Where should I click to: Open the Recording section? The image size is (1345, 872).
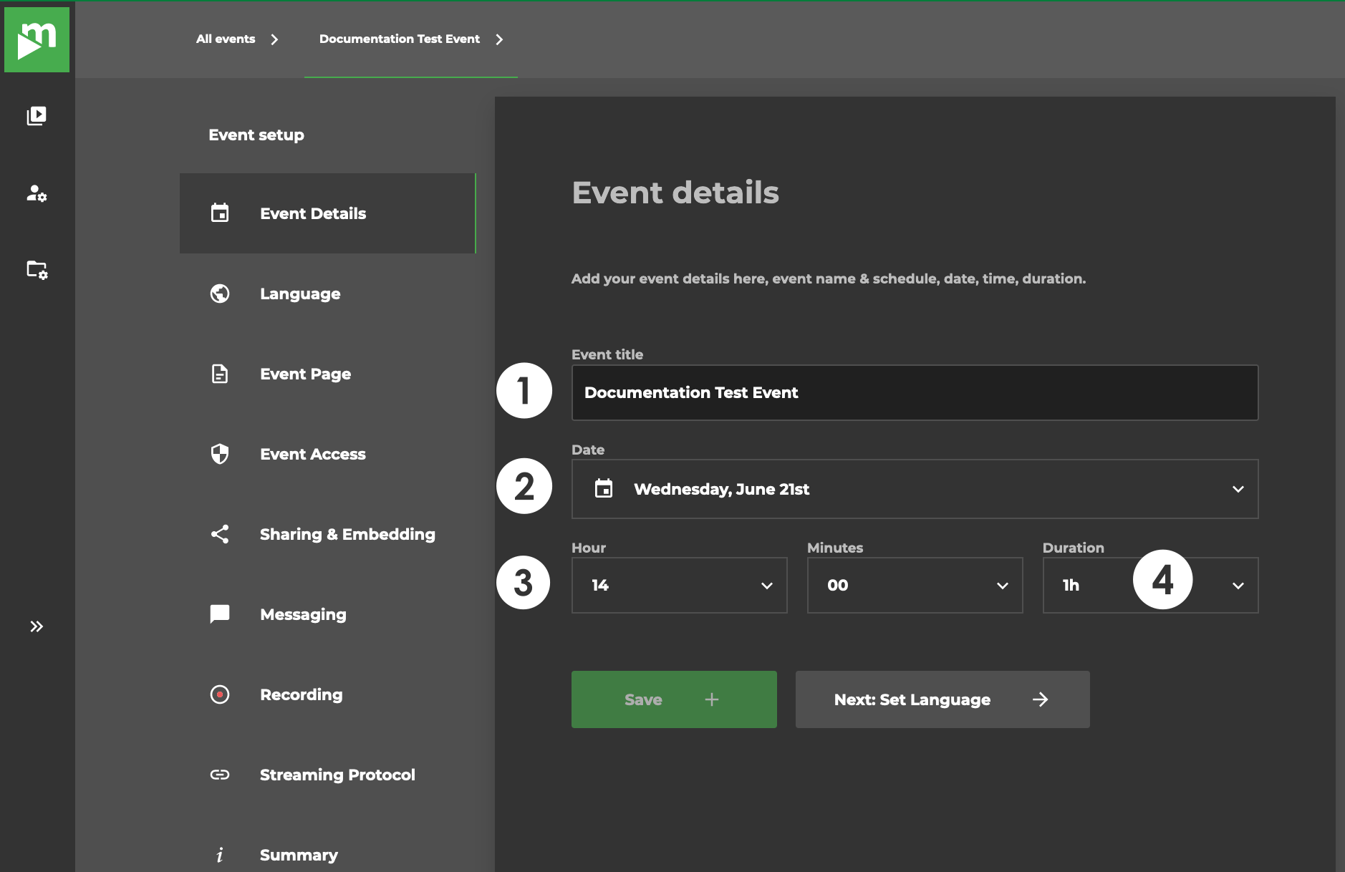pos(328,694)
